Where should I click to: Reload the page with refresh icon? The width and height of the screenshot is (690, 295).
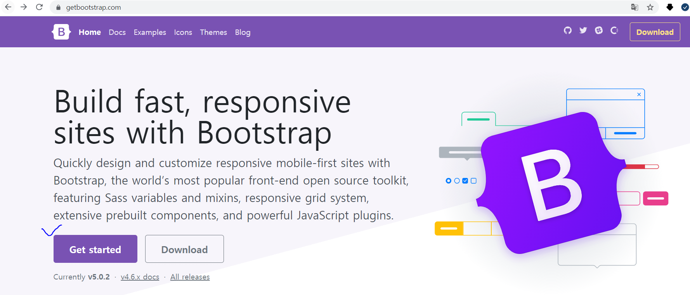pyautogui.click(x=39, y=7)
